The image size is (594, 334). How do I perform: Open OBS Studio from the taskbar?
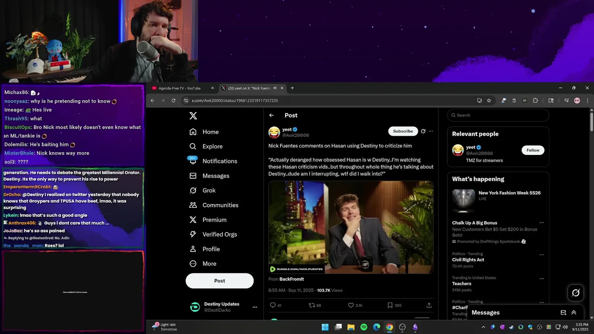pyautogui.click(x=402, y=327)
